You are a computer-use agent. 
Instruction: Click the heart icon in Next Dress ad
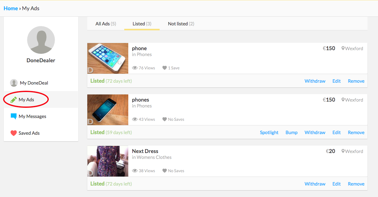pos(165,171)
